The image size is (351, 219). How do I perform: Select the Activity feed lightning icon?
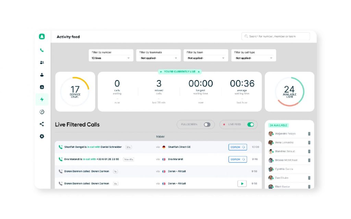41,99
